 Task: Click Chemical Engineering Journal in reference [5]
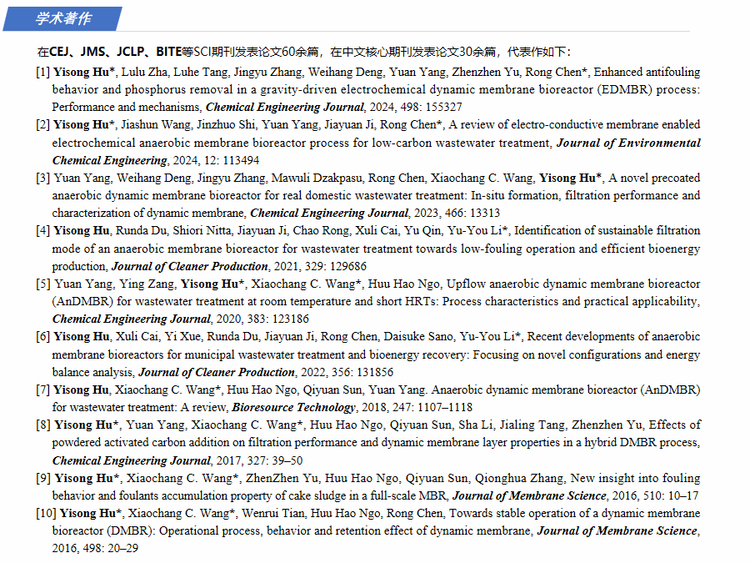(x=131, y=319)
